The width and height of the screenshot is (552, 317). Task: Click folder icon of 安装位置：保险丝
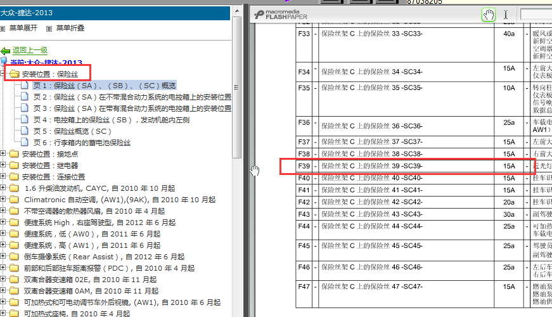click(14, 74)
